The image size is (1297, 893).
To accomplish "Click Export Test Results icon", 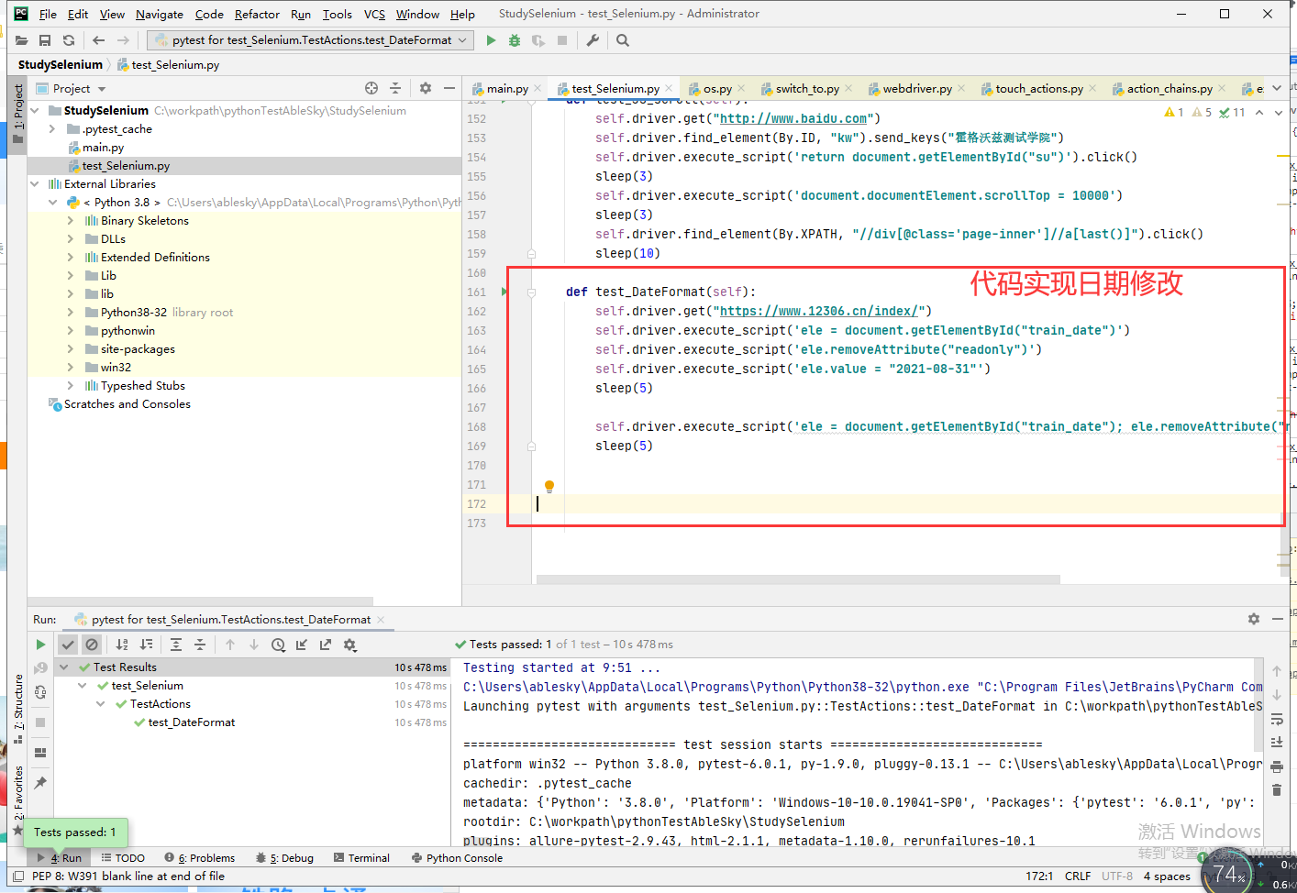I will click(x=326, y=645).
